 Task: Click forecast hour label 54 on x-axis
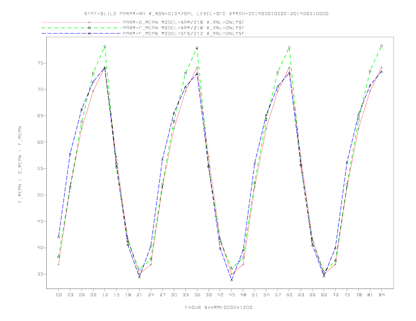(x=266, y=295)
